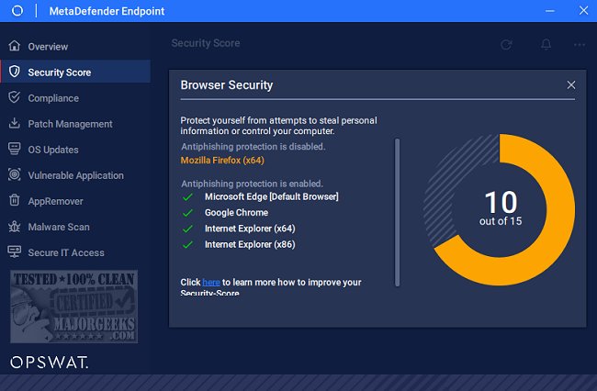The height and width of the screenshot is (391, 597).
Task: Select Microsoft Edge [Default Browser] entry
Action: (272, 196)
